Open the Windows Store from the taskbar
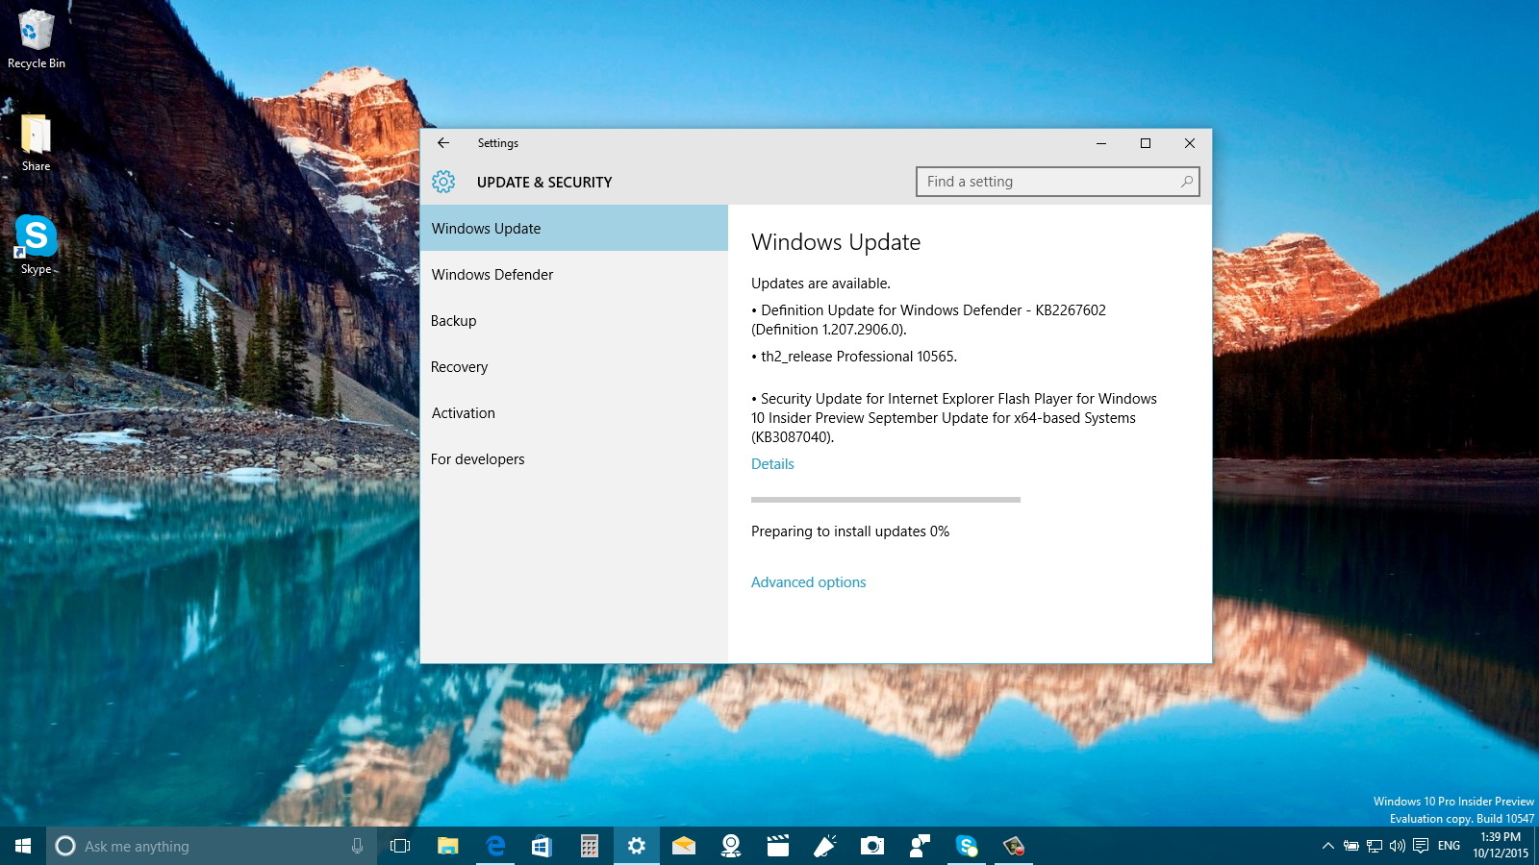Viewport: 1539px width, 865px height. (x=542, y=846)
